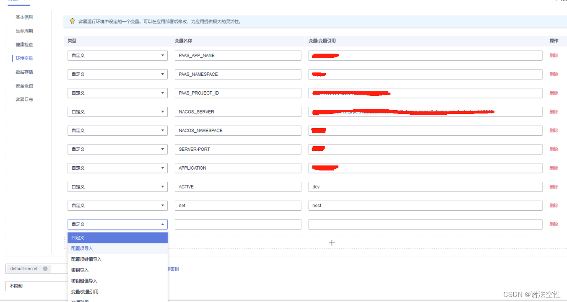Open type dropdown for NACOS_NAMESPACE row

point(117,130)
